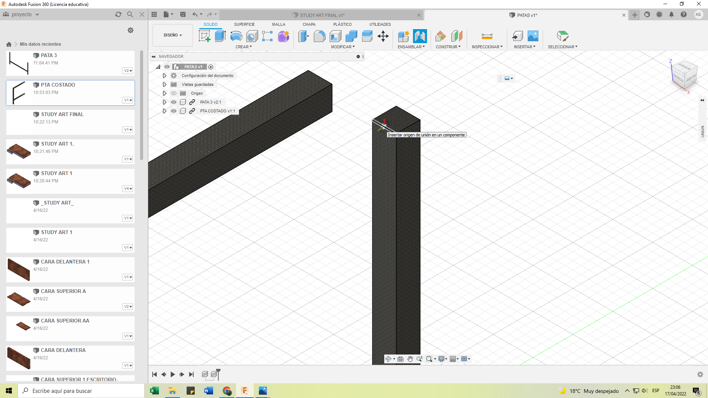Switch to the SUPERFICIE tab

pyautogui.click(x=244, y=24)
